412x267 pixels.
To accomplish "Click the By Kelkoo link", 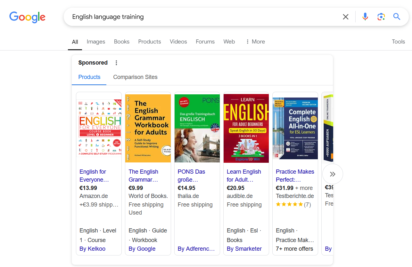I will pos(92,249).
